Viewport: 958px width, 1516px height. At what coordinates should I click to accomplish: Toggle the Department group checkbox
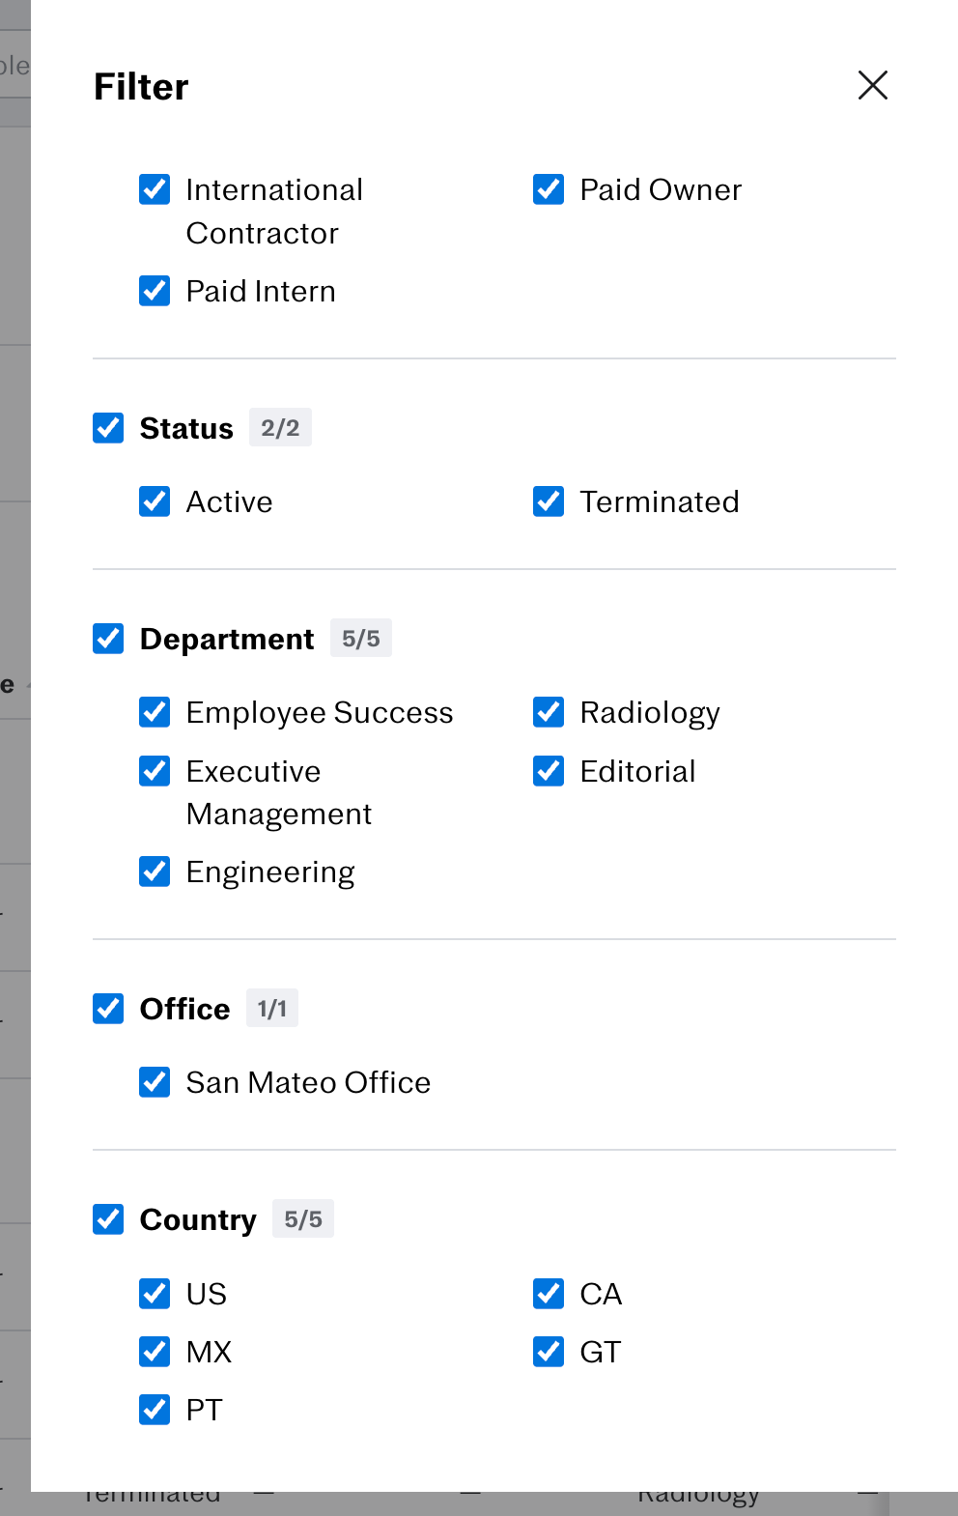tap(108, 639)
